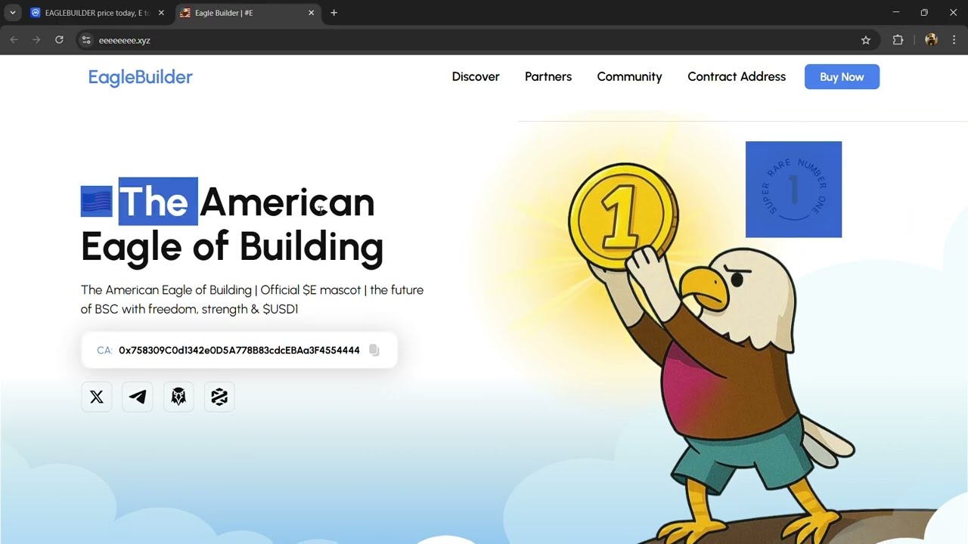968x544 pixels.
Task: View site information icon in address bar
Action: point(86,40)
